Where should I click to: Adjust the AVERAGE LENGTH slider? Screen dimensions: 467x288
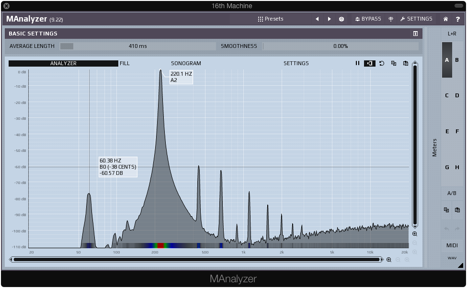tap(138, 46)
